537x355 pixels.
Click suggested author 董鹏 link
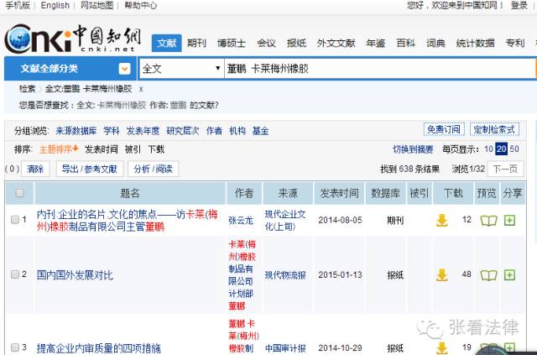click(178, 105)
